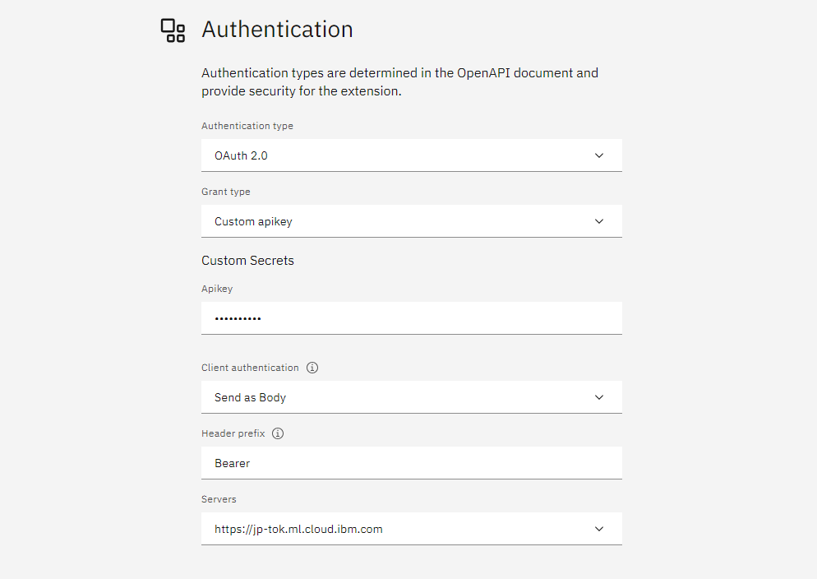
Task: Click the info icon beside Header prefix
Action: (278, 433)
